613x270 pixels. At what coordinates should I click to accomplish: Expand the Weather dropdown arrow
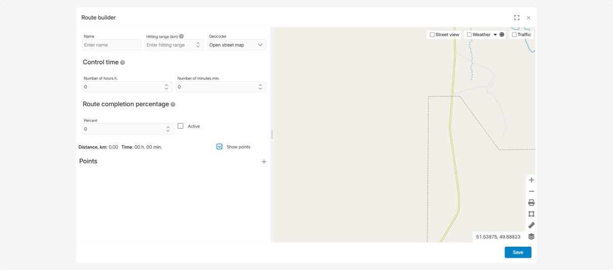pos(495,35)
